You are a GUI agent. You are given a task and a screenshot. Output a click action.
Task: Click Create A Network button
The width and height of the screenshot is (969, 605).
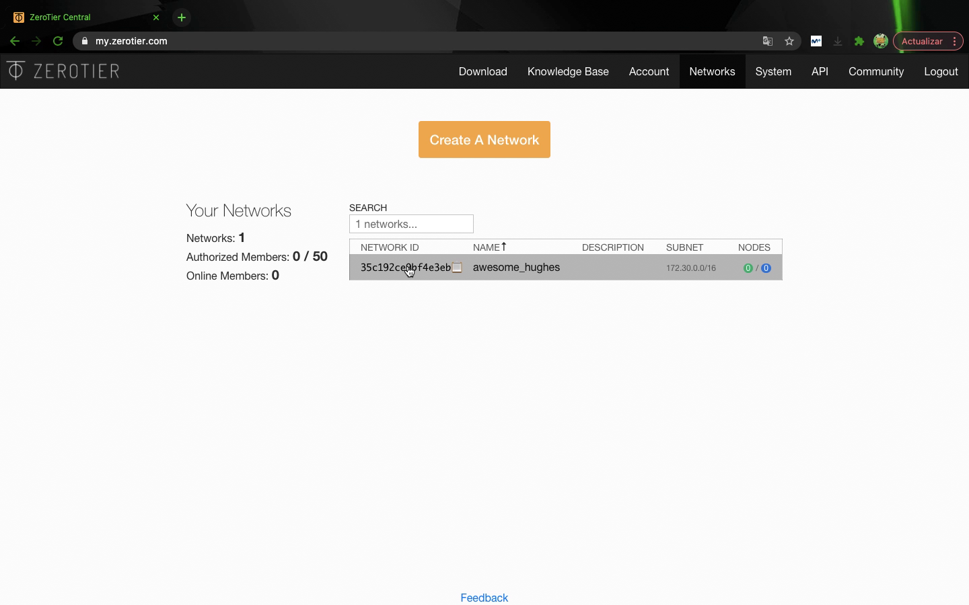pos(485,140)
